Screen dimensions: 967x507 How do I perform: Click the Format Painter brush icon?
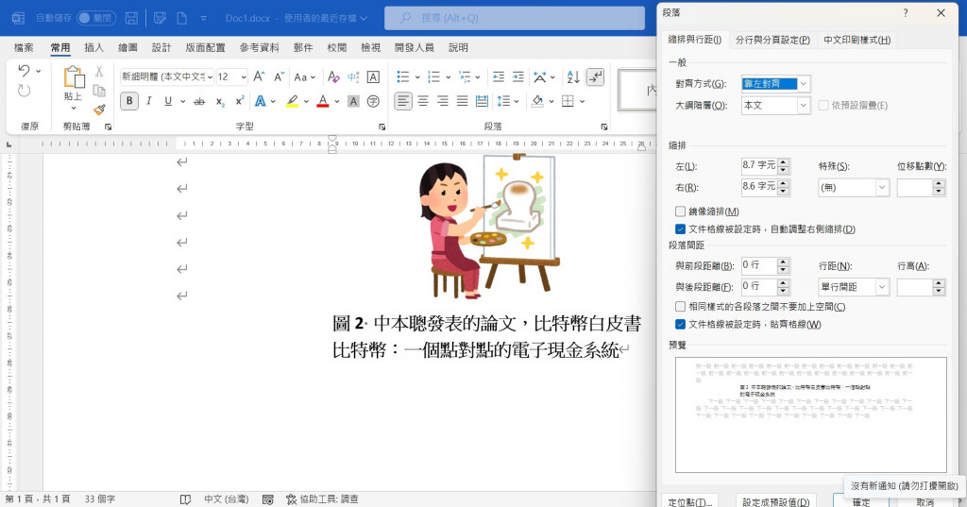99,110
